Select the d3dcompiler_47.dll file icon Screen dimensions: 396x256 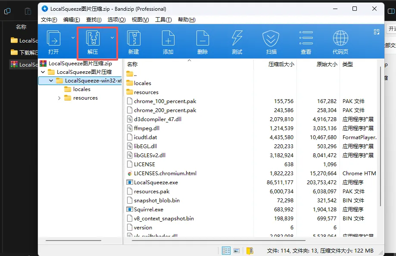pyautogui.click(x=130, y=119)
